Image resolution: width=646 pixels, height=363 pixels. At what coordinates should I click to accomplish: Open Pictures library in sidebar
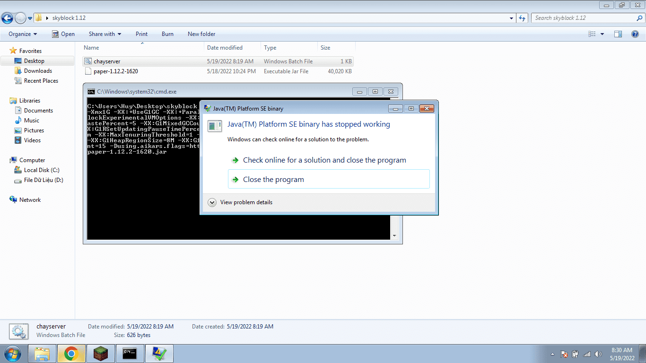pyautogui.click(x=34, y=130)
